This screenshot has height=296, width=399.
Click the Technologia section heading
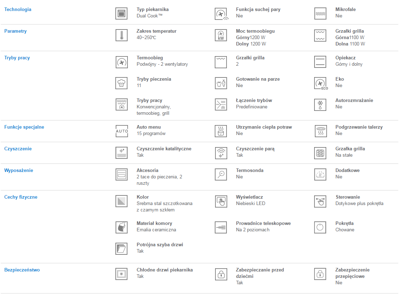(x=18, y=10)
